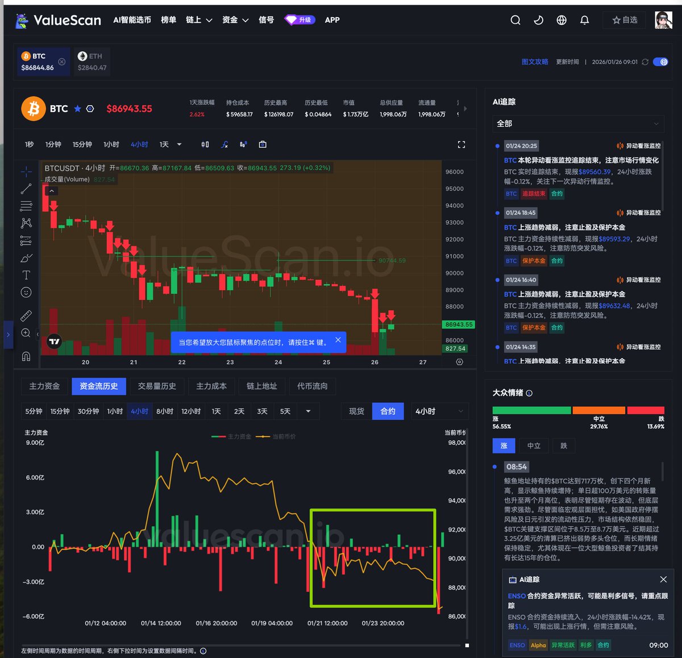Filter sentiment by 涨

point(504,445)
